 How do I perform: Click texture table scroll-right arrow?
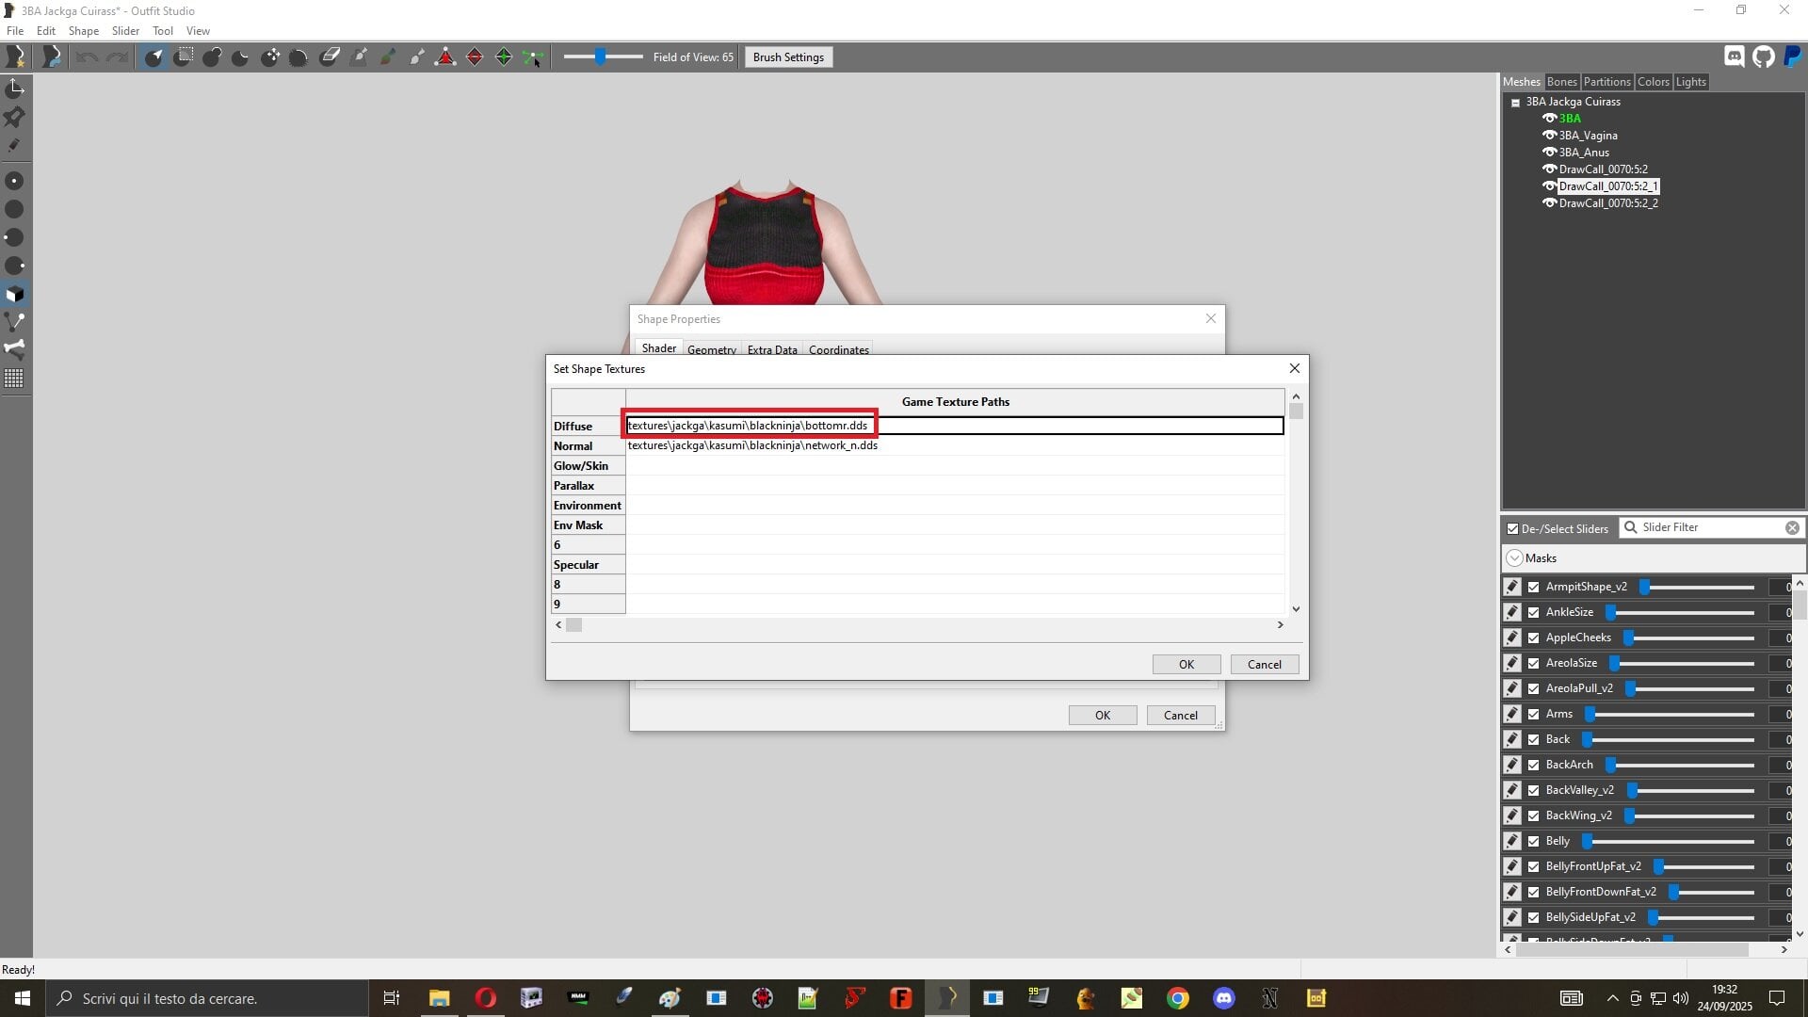click(1280, 624)
